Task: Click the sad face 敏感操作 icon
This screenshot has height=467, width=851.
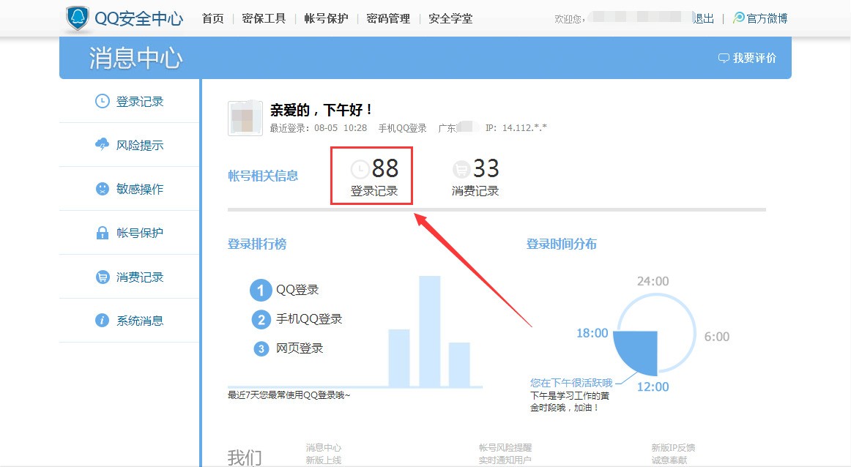Action: point(102,189)
